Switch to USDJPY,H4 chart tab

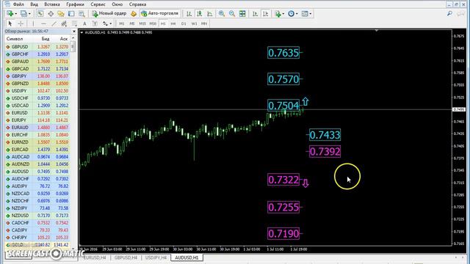pyautogui.click(x=156, y=257)
